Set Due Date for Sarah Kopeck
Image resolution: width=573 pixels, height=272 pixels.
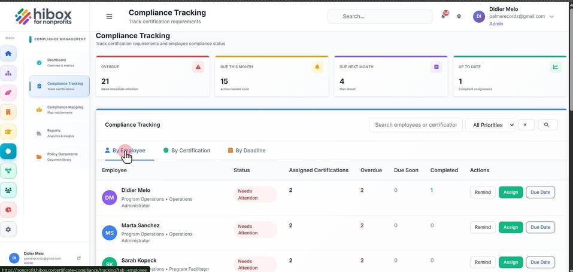tap(540, 262)
